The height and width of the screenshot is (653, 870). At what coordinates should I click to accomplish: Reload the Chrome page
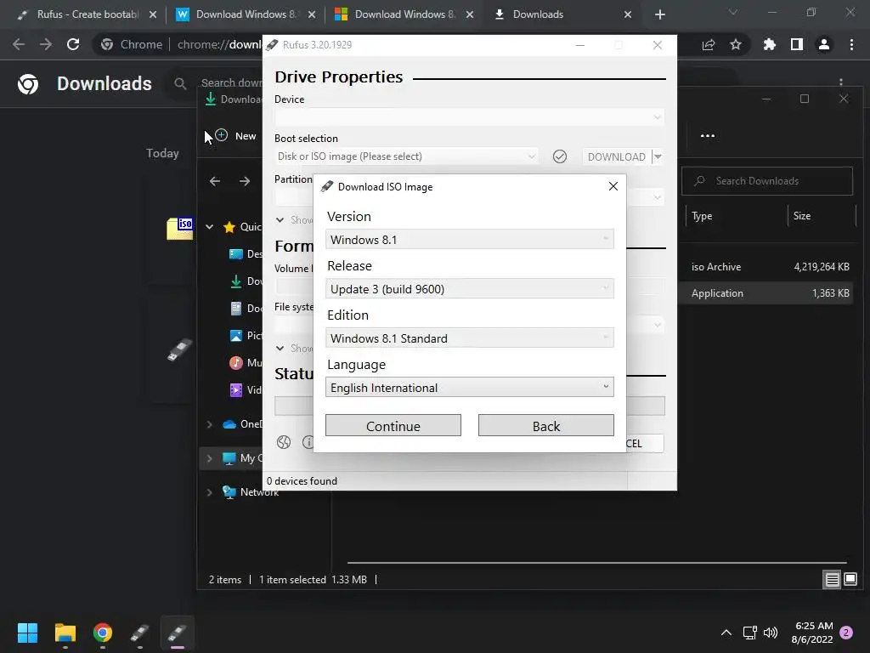(73, 44)
